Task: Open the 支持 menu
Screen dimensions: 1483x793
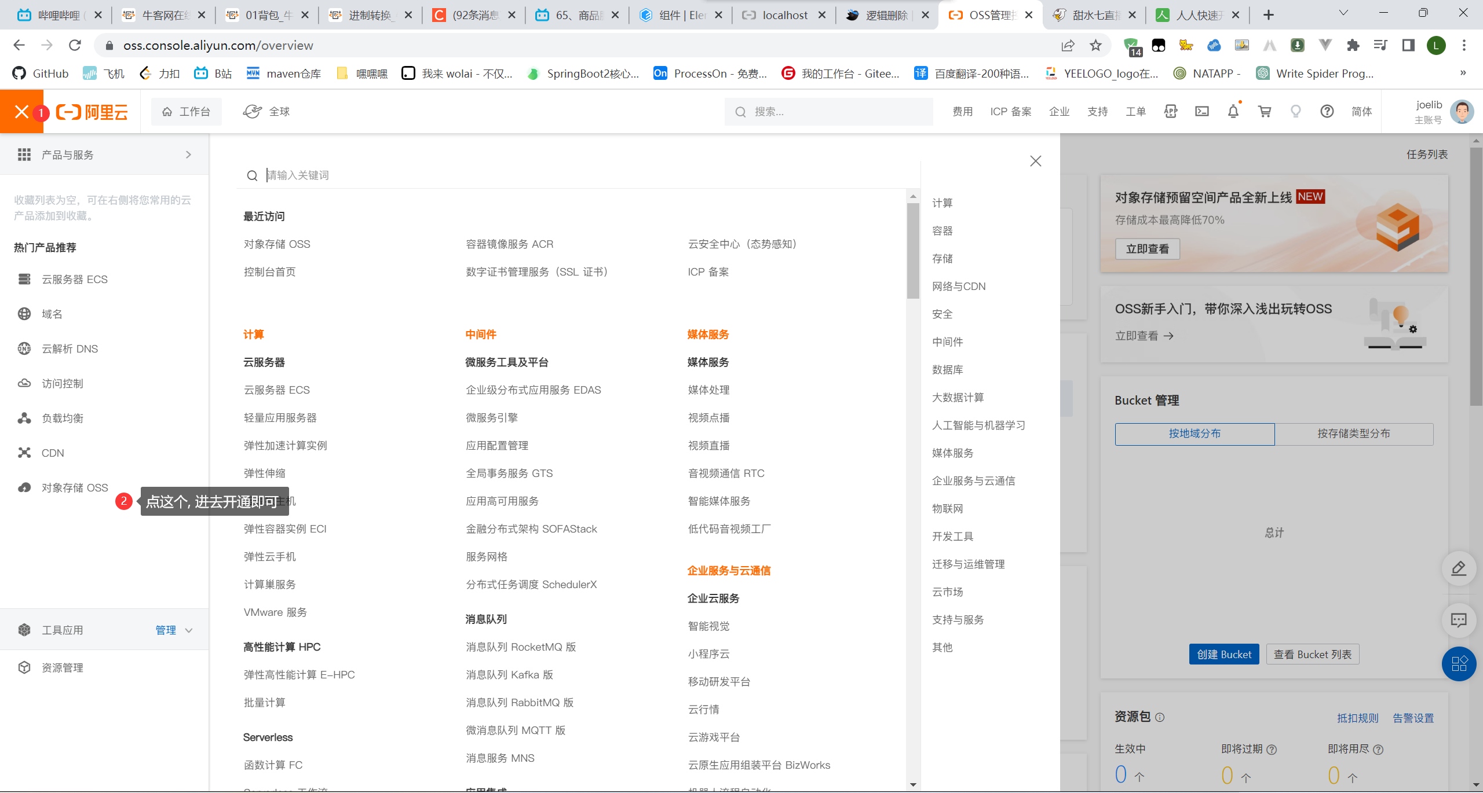Action: 1097,112
